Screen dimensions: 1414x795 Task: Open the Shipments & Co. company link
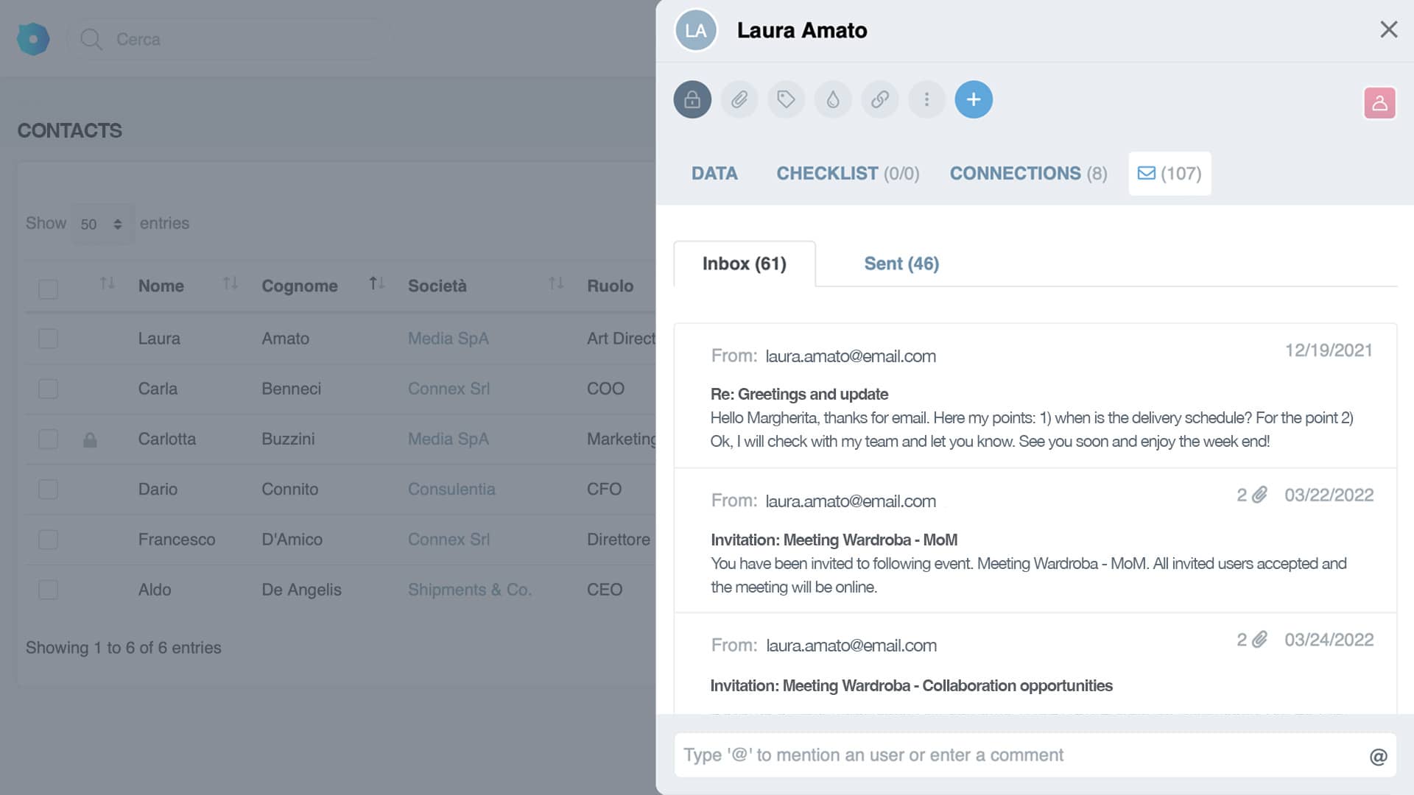(x=470, y=590)
